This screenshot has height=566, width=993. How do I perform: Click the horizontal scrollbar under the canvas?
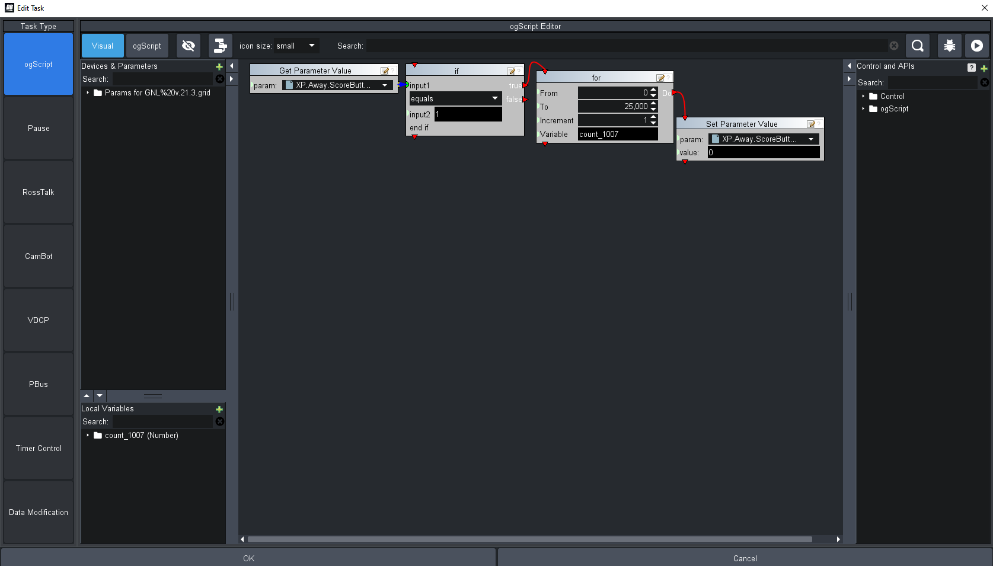[529, 539]
